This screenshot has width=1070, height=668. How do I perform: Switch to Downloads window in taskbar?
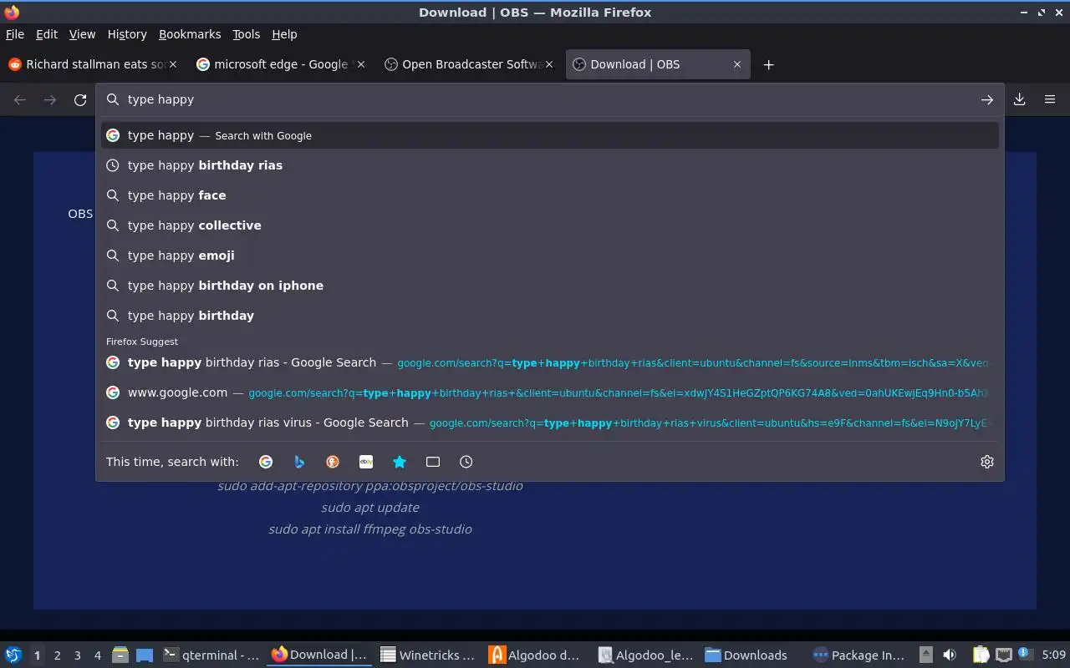coord(753,655)
